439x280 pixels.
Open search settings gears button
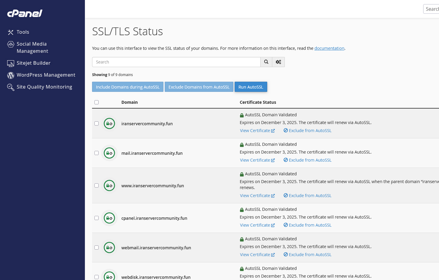point(278,62)
